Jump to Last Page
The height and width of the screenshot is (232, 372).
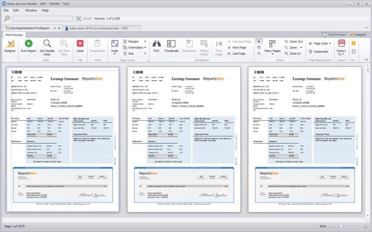coord(239,54)
